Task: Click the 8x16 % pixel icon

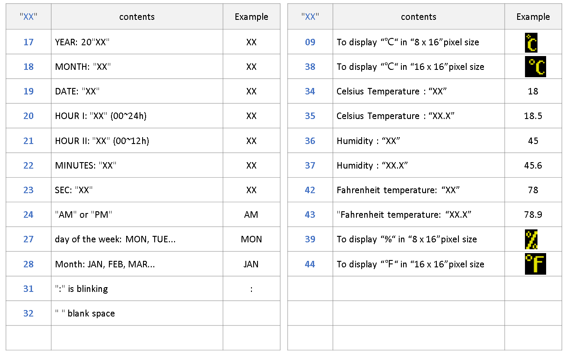Action: tap(531, 239)
